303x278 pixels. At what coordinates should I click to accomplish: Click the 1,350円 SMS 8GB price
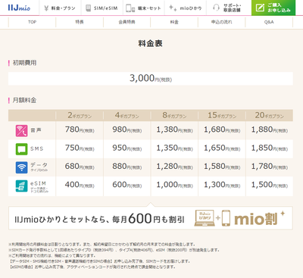coord(174,148)
